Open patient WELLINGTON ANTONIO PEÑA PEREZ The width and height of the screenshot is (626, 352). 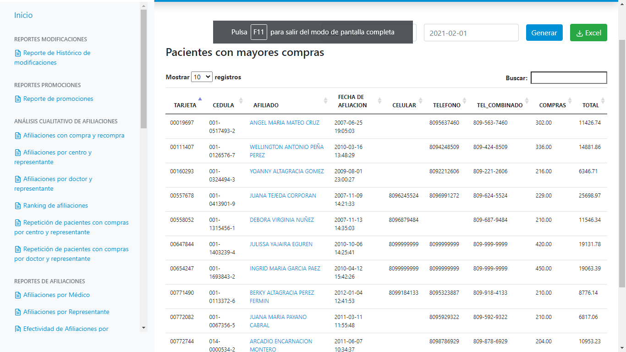[286, 151]
